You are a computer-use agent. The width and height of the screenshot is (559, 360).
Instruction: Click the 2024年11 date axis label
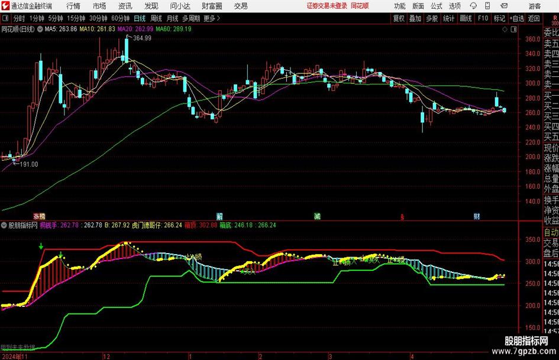tap(15, 356)
